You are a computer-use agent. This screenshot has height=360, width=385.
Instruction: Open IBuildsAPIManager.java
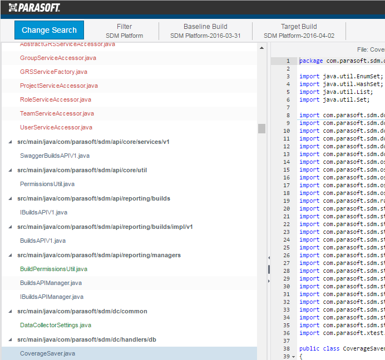[x=52, y=297]
